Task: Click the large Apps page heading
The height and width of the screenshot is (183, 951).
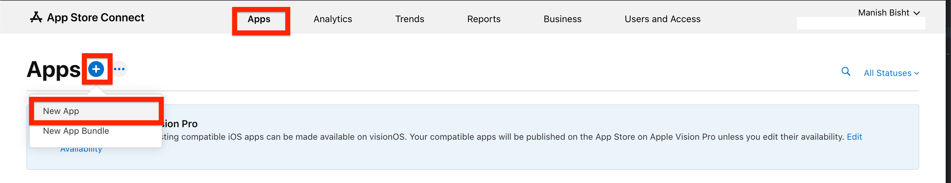Action: pyautogui.click(x=53, y=70)
